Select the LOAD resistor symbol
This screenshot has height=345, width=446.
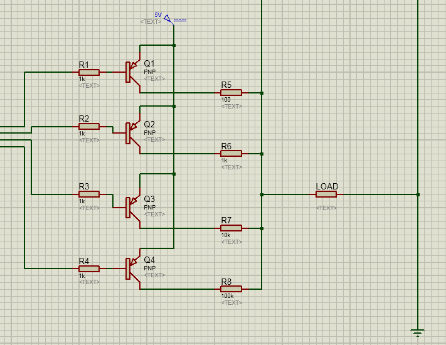[x=326, y=194]
